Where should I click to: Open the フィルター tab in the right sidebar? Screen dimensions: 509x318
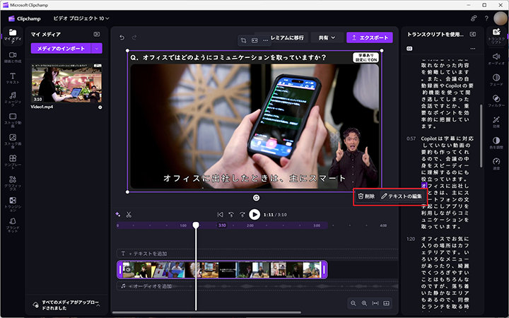coord(496,101)
